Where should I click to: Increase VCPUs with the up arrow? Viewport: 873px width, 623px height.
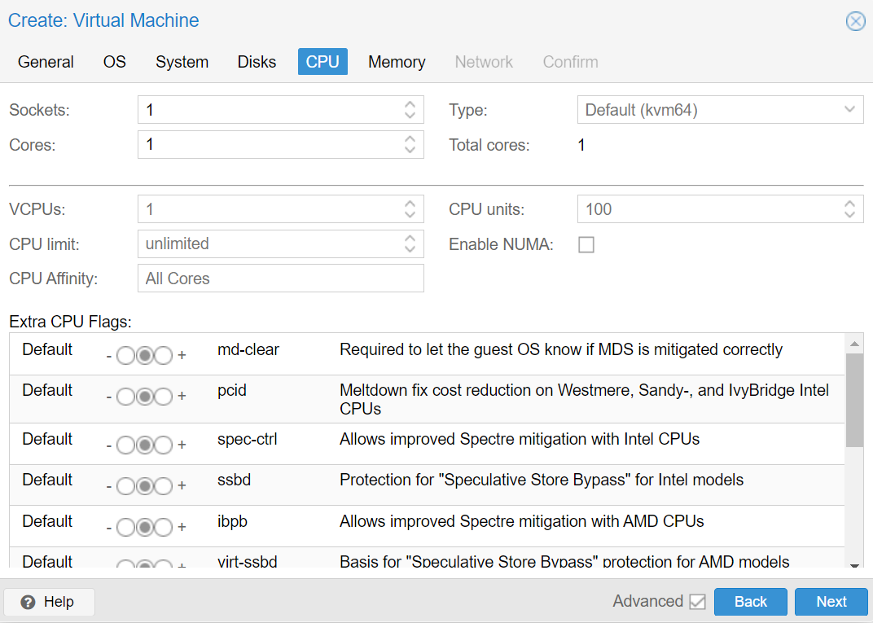click(410, 204)
